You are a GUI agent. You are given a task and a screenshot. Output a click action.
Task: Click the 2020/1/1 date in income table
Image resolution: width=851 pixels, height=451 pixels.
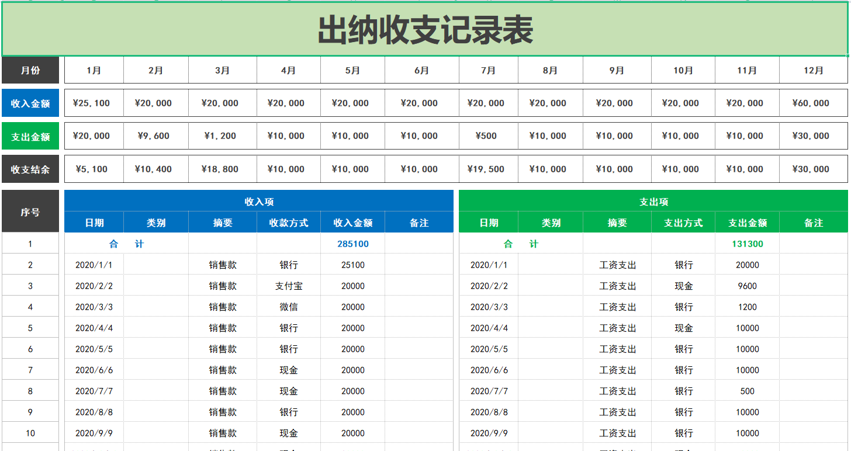click(93, 264)
